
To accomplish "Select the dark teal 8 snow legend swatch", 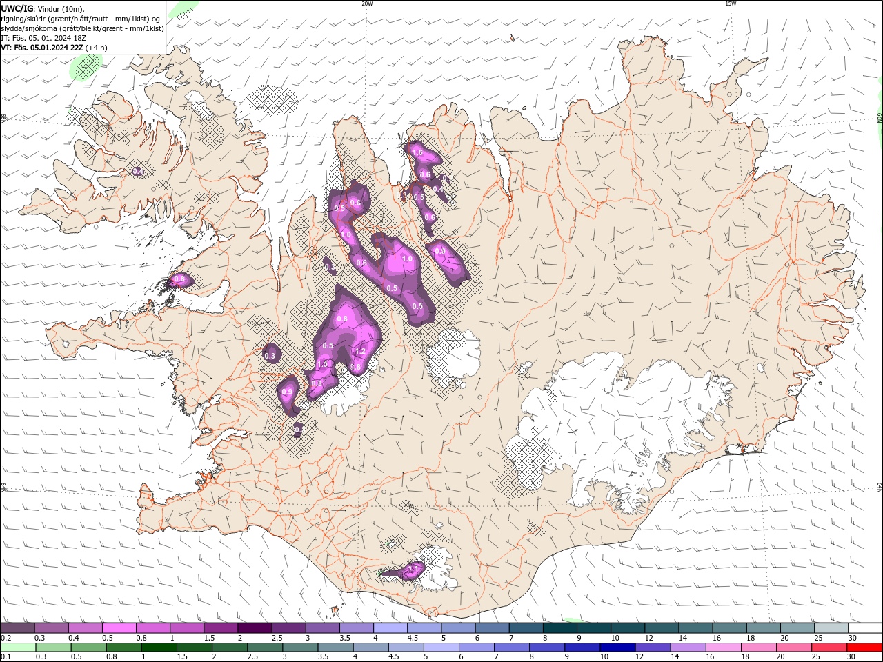I will point(559,628).
